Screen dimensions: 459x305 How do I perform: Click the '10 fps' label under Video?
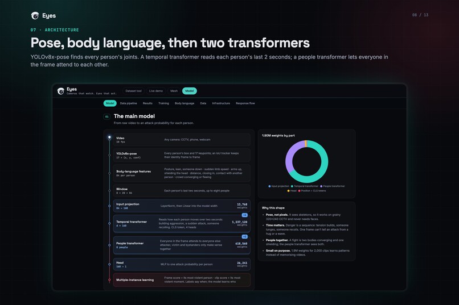click(120, 142)
